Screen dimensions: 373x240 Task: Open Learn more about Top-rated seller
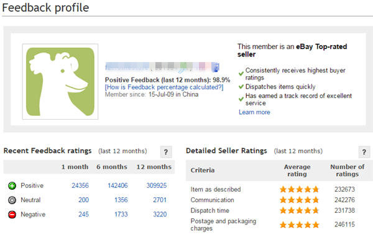pyautogui.click(x=254, y=112)
